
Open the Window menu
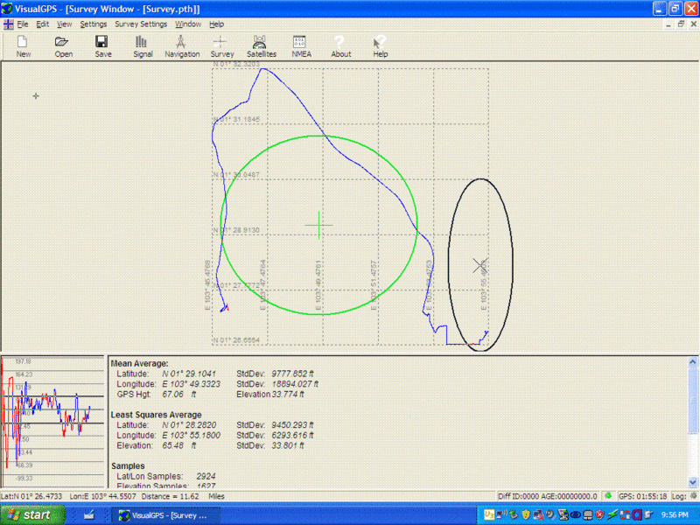point(188,24)
